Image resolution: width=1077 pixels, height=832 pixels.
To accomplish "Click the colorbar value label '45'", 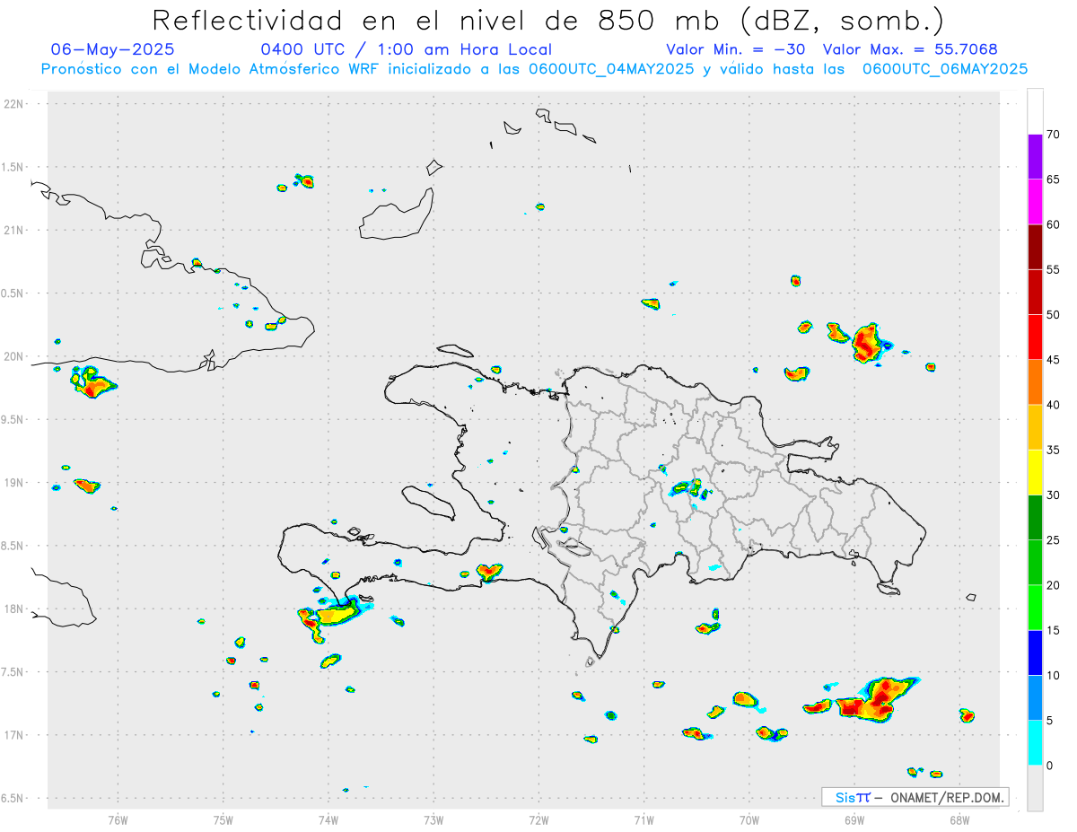I will tap(1053, 360).
